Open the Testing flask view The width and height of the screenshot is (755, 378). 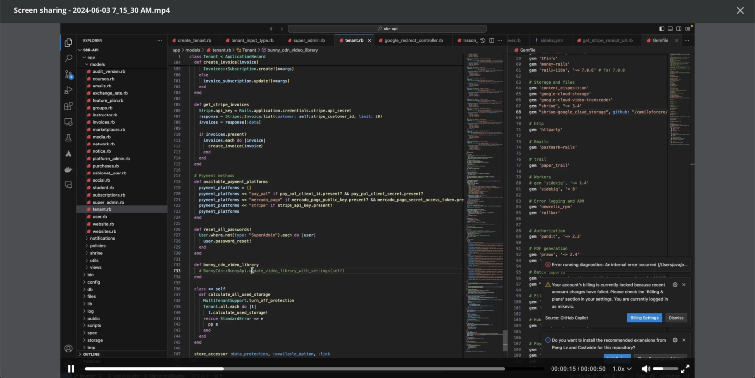click(x=68, y=138)
